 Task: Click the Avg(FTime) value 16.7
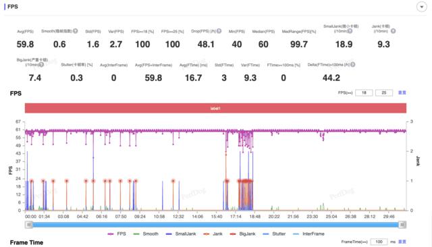[194, 78]
